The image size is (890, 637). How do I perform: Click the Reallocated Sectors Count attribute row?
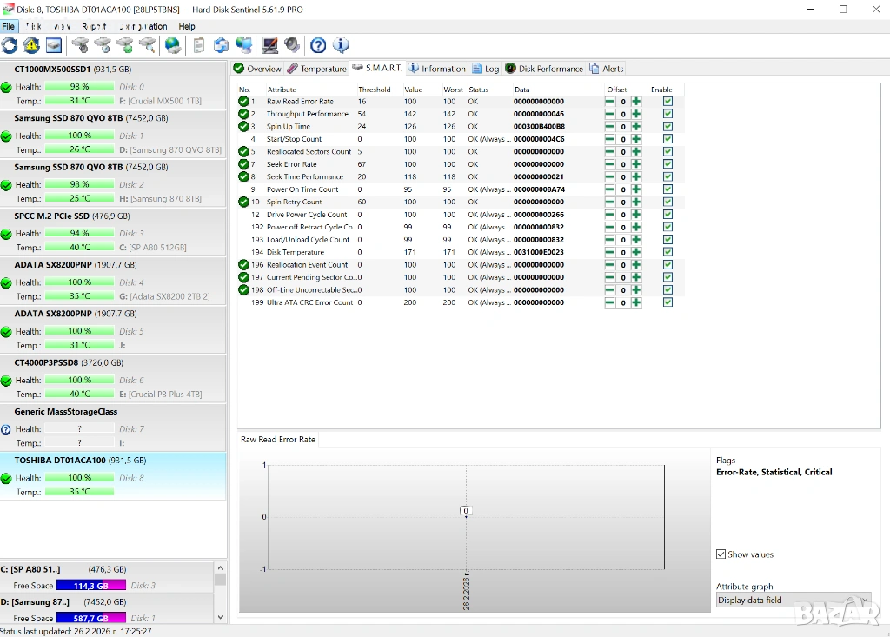(x=309, y=152)
